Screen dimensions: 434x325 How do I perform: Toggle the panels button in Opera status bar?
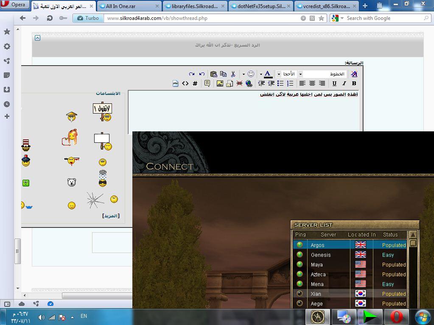[7, 304]
